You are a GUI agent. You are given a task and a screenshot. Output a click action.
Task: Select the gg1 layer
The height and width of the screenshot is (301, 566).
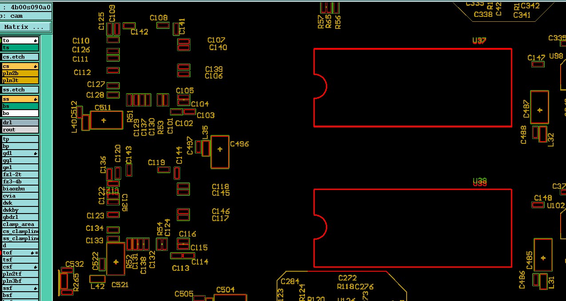tap(20, 160)
